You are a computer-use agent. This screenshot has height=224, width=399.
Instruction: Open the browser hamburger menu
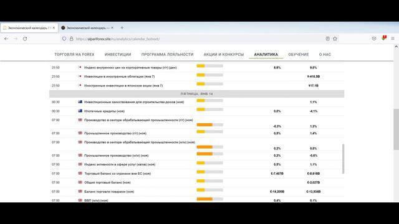click(393, 39)
